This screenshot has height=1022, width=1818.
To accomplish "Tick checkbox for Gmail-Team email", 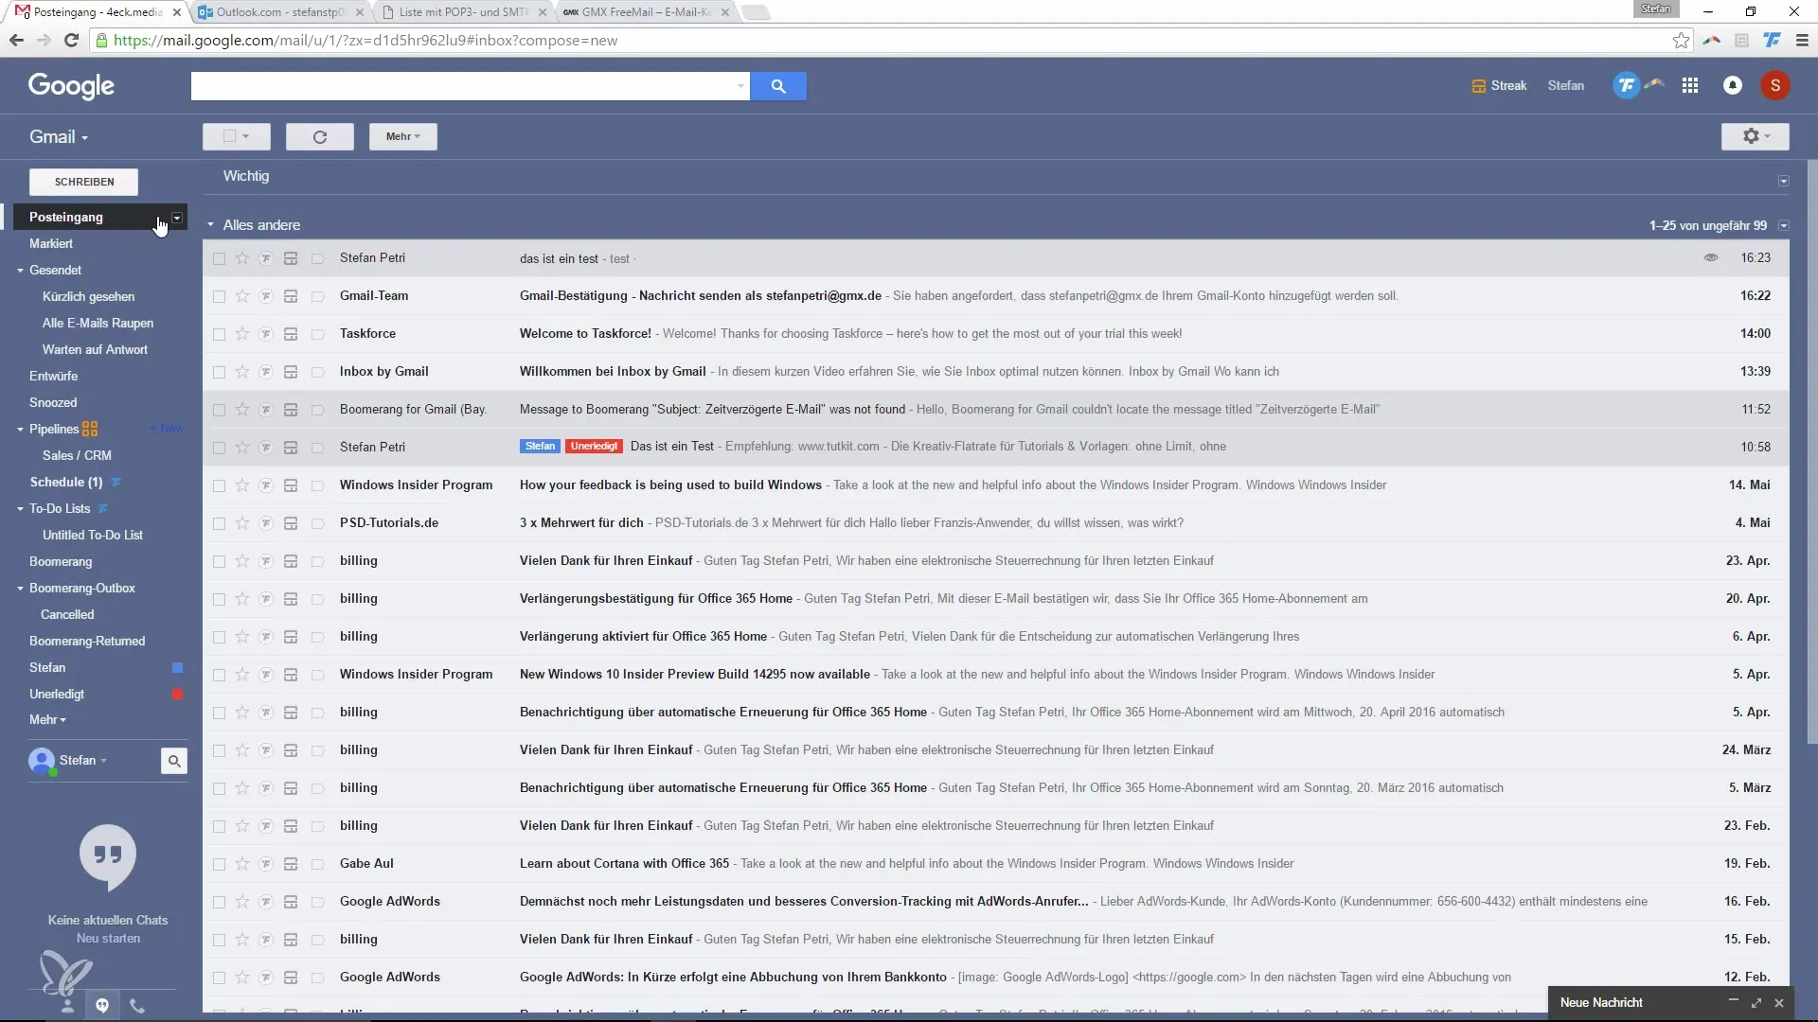I will tap(219, 296).
